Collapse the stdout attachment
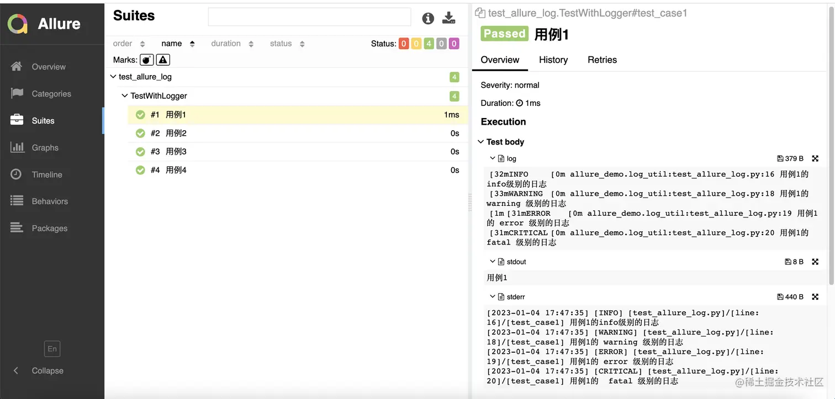This screenshot has height=399, width=835. tap(493, 262)
